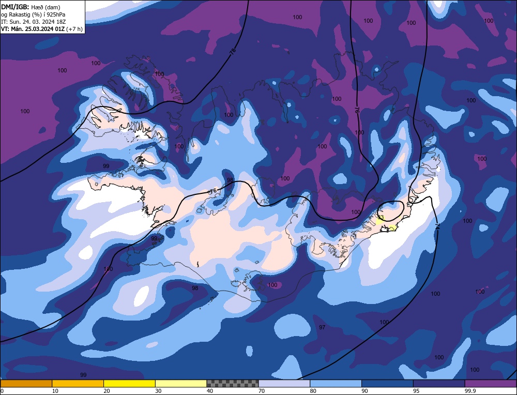Click the '74' contour label
Screen dimensions: 517x395
pos(437,226)
